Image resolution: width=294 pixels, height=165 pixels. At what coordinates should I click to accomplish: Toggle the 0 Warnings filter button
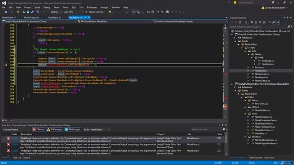point(54,129)
